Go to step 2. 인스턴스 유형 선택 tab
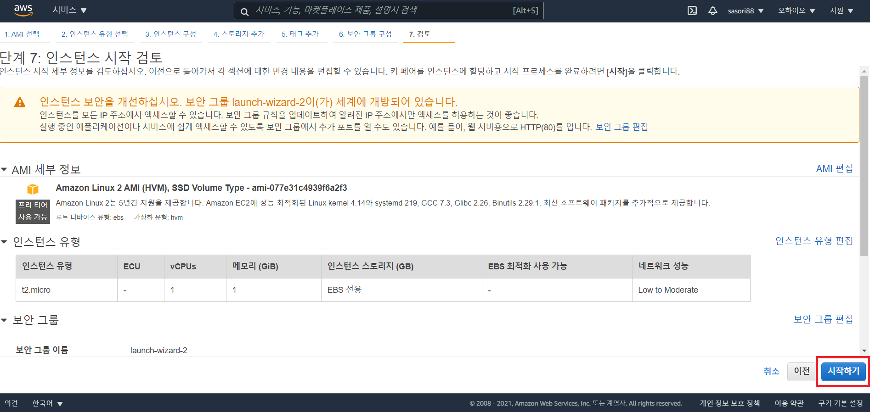870x412 pixels. coord(95,34)
